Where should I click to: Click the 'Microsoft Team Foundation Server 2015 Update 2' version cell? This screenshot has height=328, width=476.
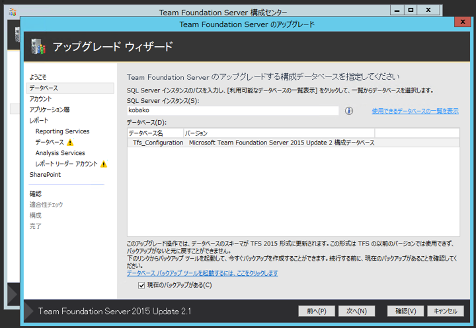pos(282,143)
